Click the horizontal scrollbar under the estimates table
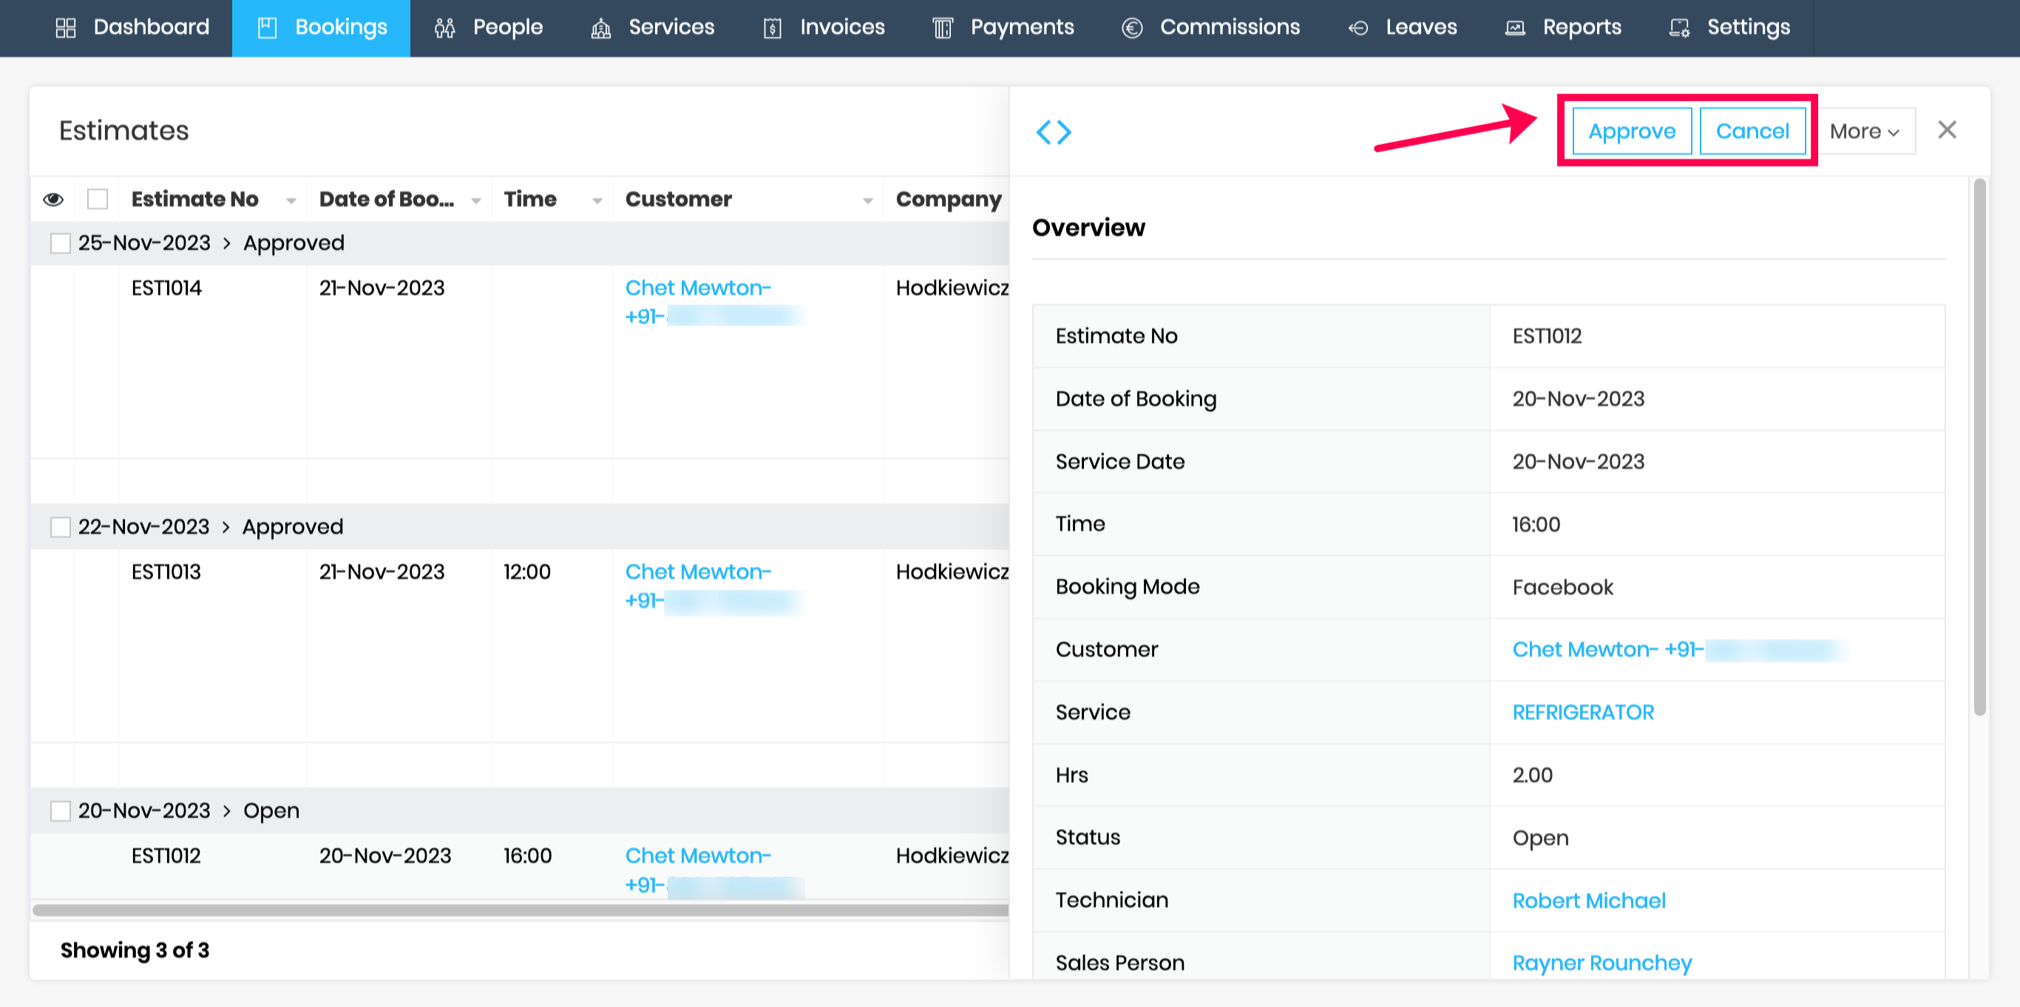Viewport: 2020px width, 1007px height. coord(519,909)
